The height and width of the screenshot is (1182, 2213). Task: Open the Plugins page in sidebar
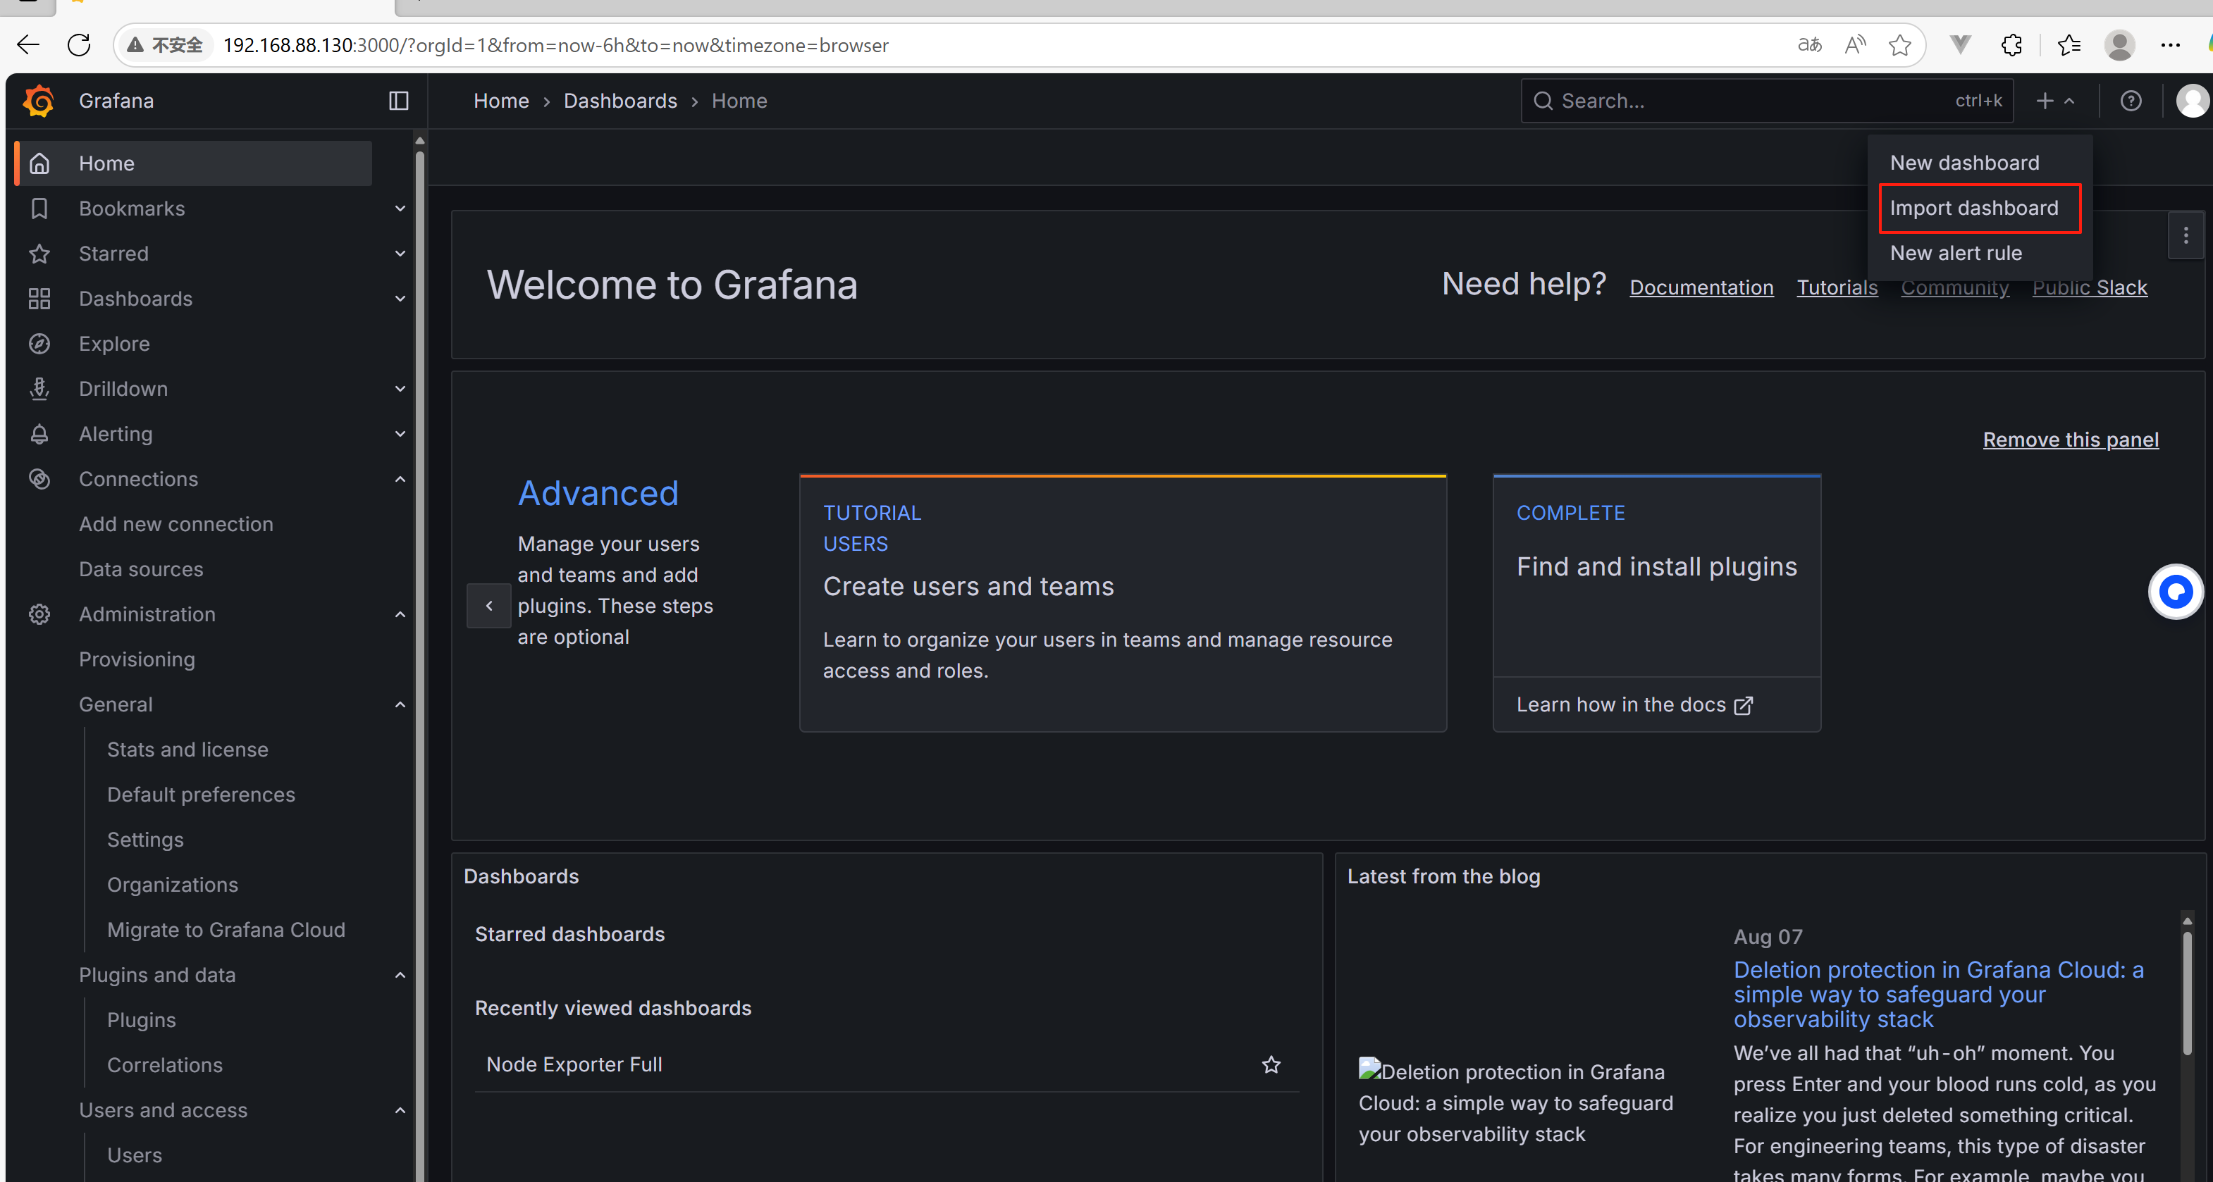[x=142, y=1020]
